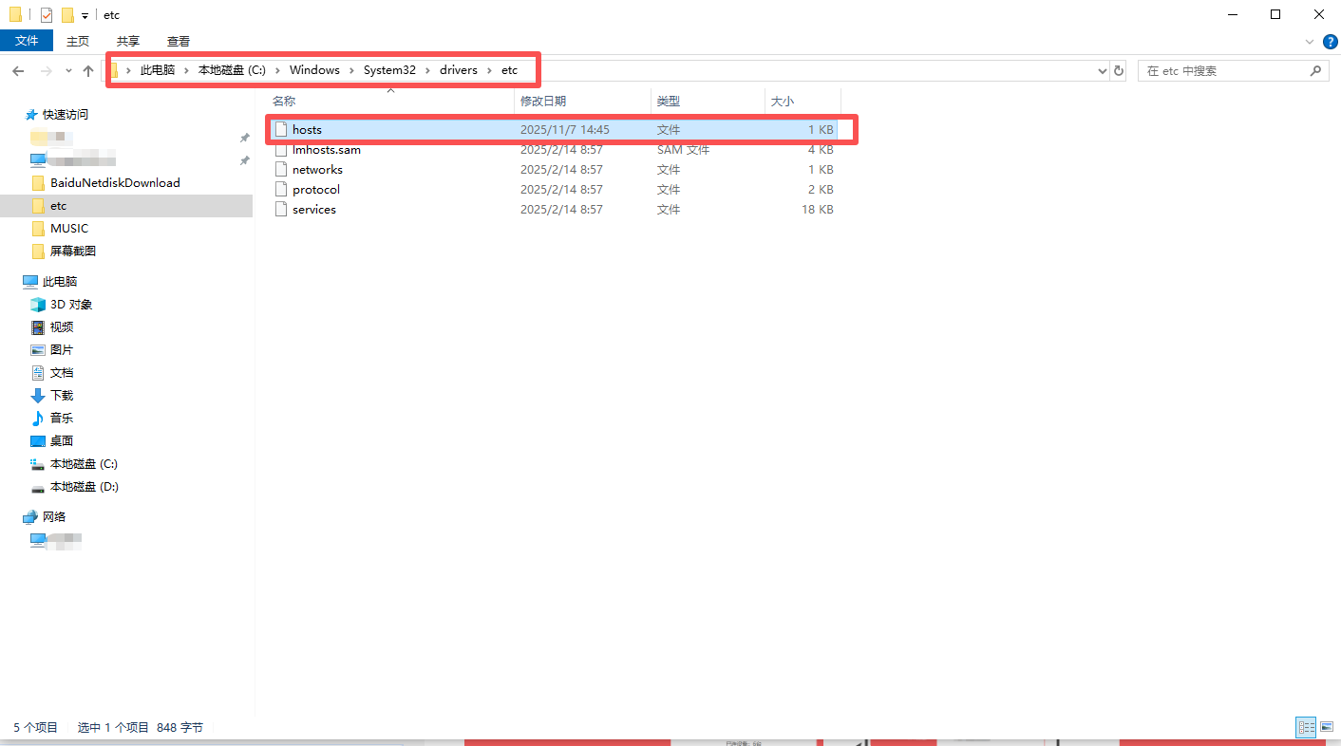Viewport: 1341px width, 746px height.
Task: Open 本地磁盘 (C:) in the sidebar
Action: coord(84,464)
